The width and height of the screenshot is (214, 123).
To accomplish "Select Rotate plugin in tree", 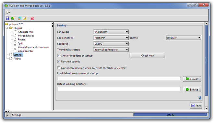I will point(21,39).
